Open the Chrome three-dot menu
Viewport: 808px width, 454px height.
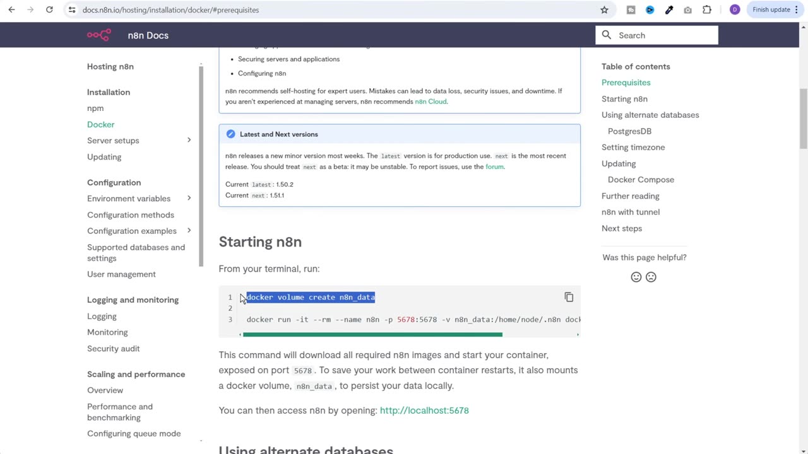[x=795, y=9]
